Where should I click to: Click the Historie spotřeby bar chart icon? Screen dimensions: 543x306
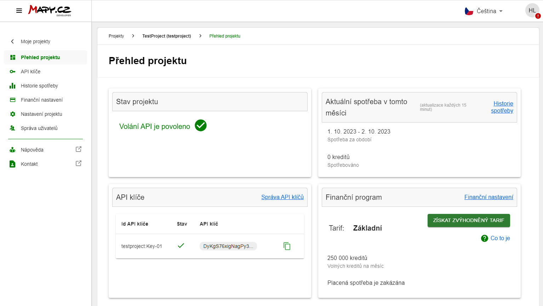[x=12, y=85]
